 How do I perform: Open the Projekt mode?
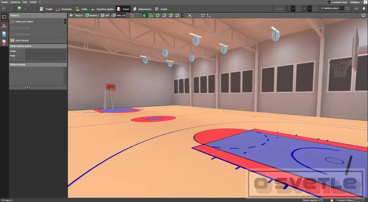[46, 9]
